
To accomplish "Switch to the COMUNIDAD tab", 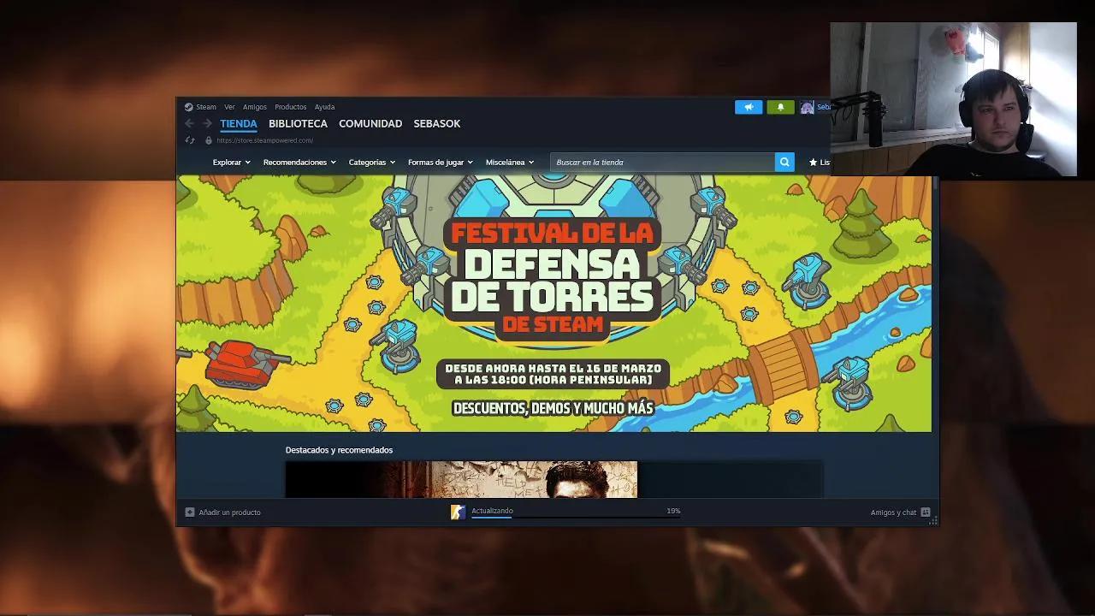I will pos(370,123).
